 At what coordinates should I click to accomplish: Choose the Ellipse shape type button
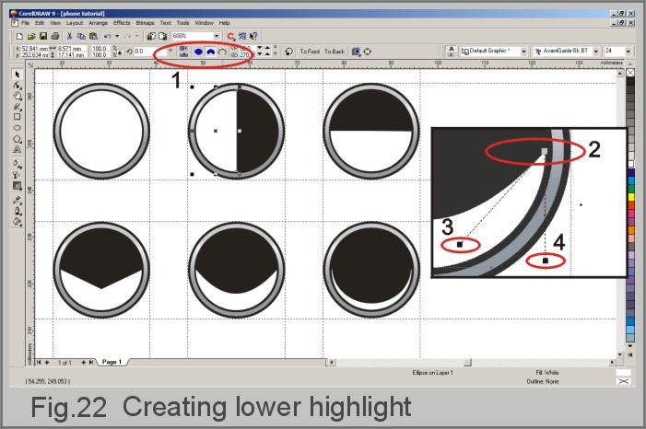[x=198, y=52]
